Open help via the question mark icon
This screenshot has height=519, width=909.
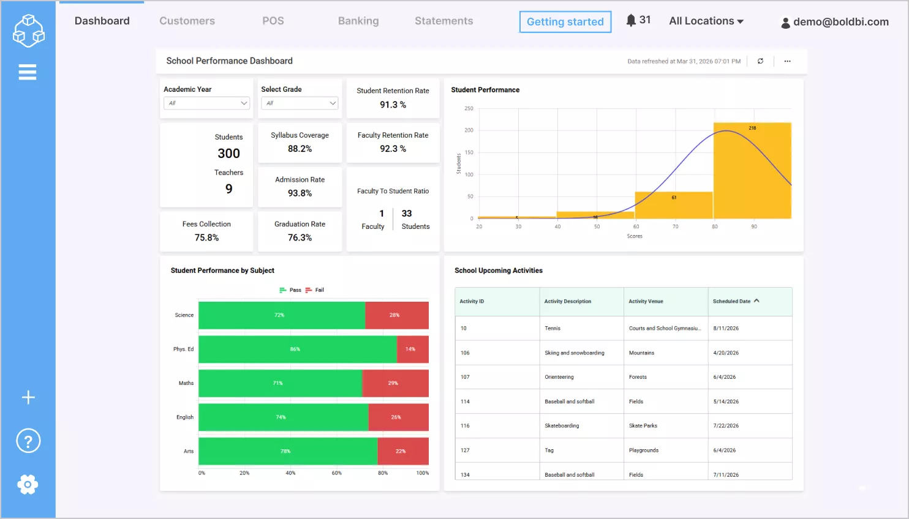[x=28, y=440]
